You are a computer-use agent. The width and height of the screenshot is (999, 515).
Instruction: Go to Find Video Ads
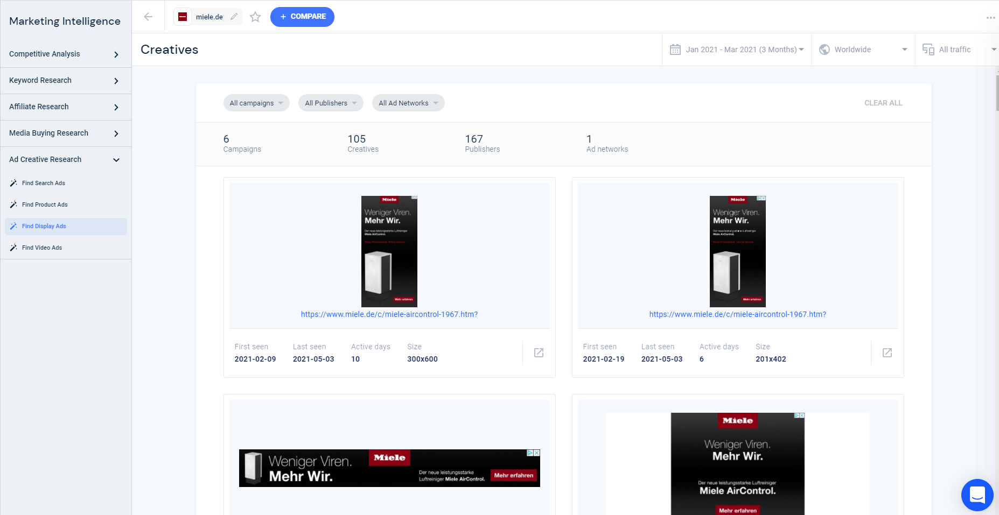pyautogui.click(x=66, y=248)
